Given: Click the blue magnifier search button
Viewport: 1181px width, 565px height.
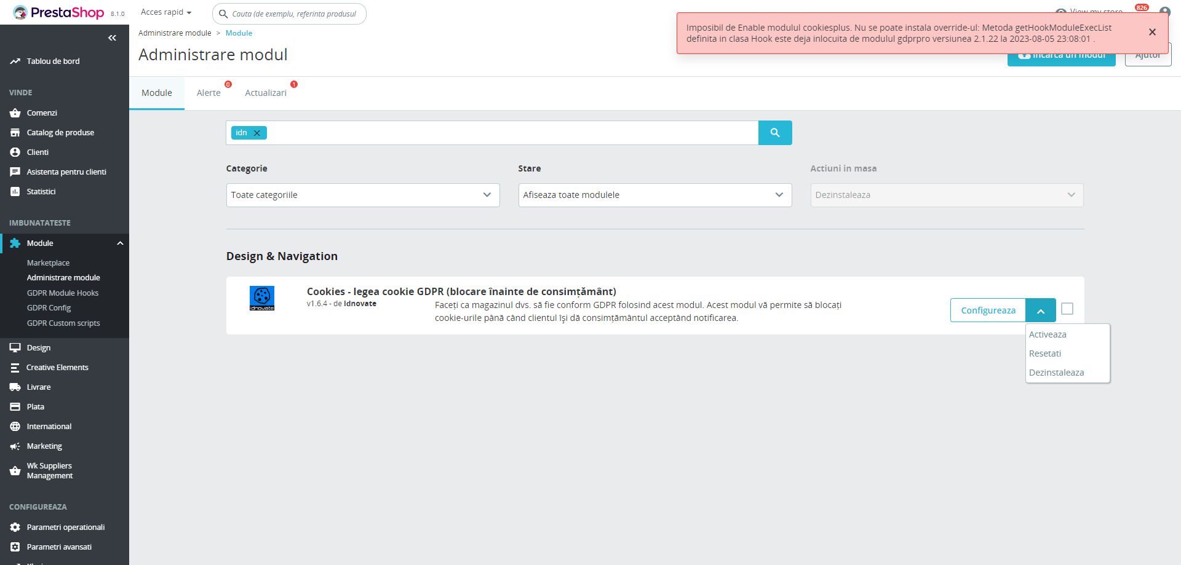Looking at the screenshot, I should coord(775,133).
